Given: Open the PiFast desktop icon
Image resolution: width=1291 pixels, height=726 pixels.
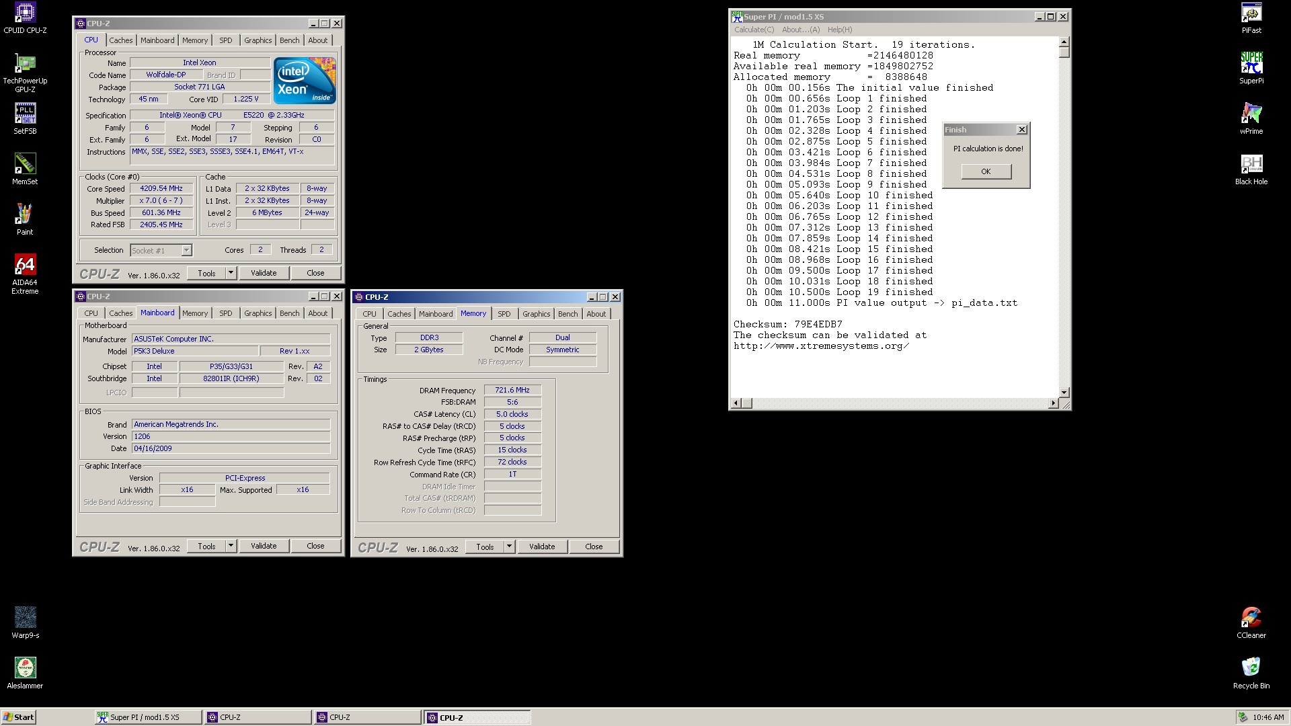Looking at the screenshot, I should coord(1251,18).
